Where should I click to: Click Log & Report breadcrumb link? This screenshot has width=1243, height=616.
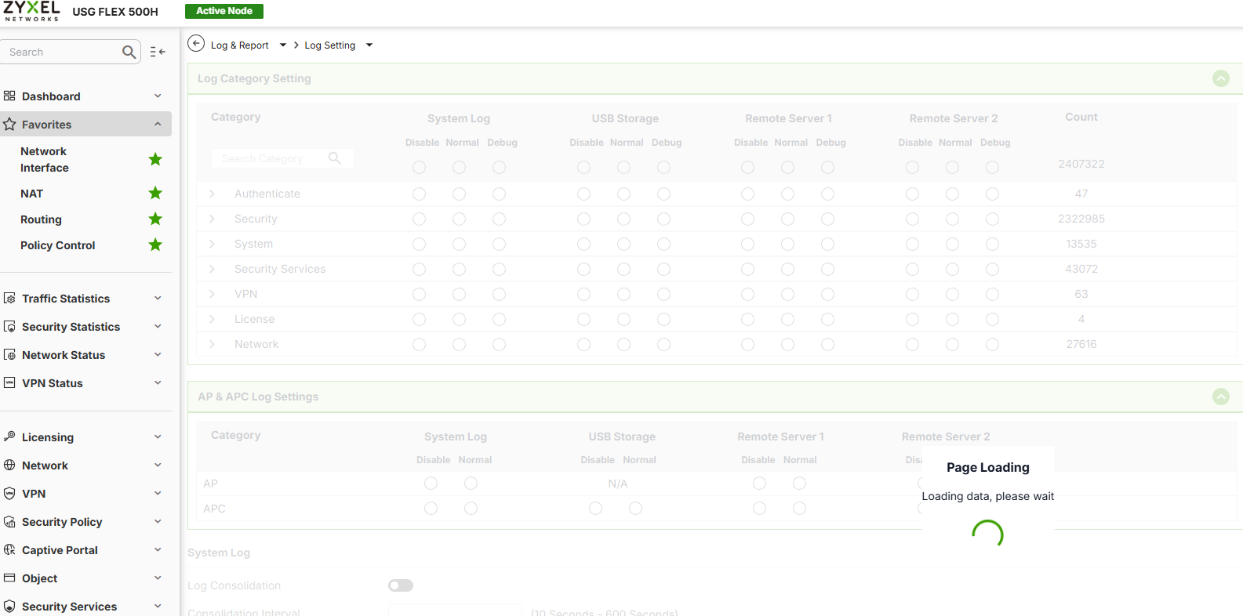pyautogui.click(x=239, y=45)
